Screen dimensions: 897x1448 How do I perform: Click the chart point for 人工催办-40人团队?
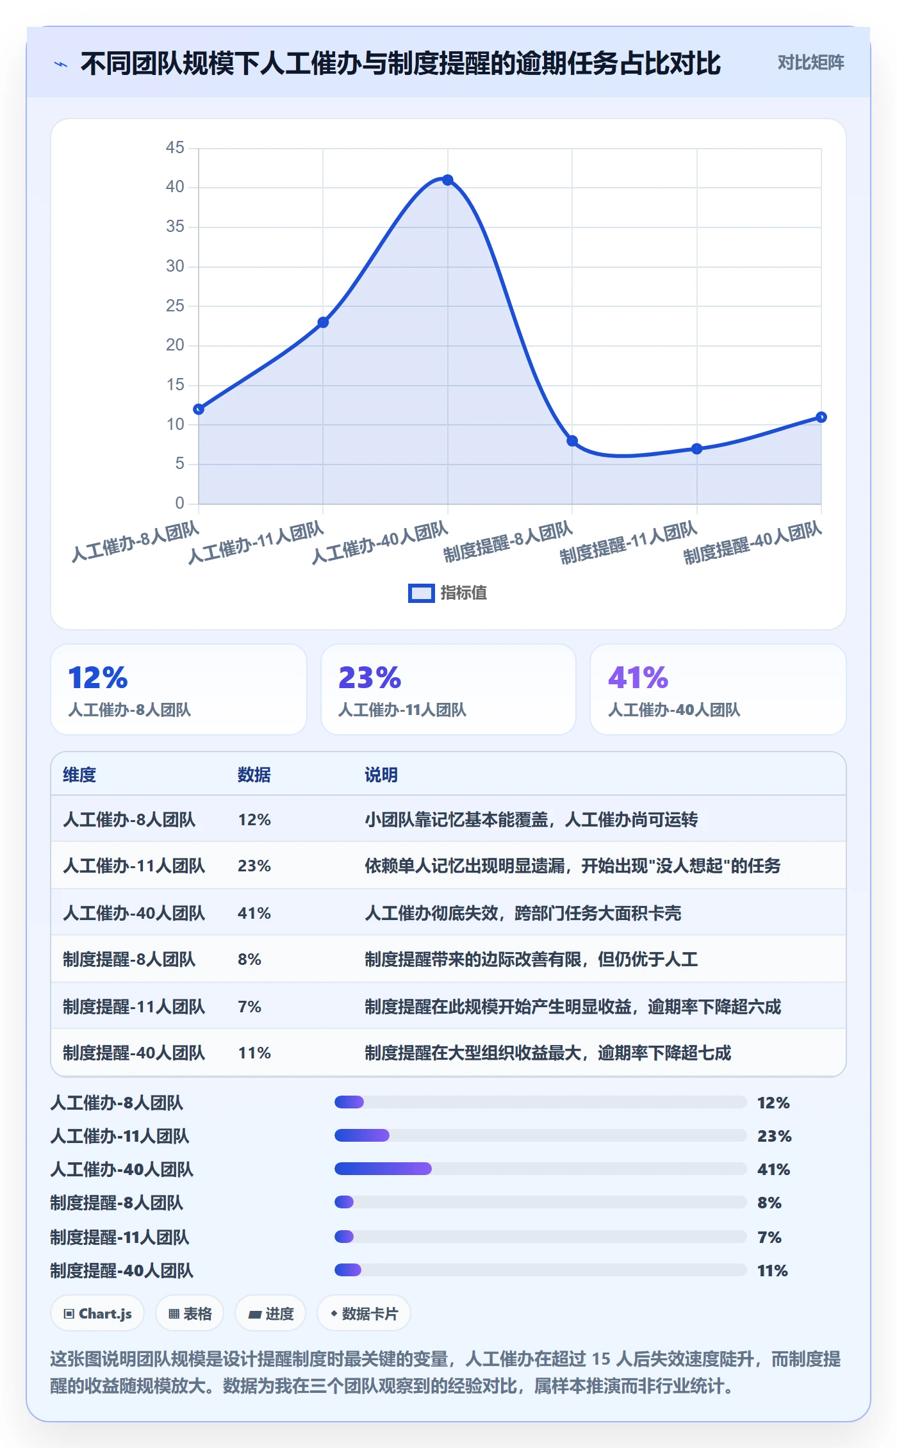click(448, 180)
